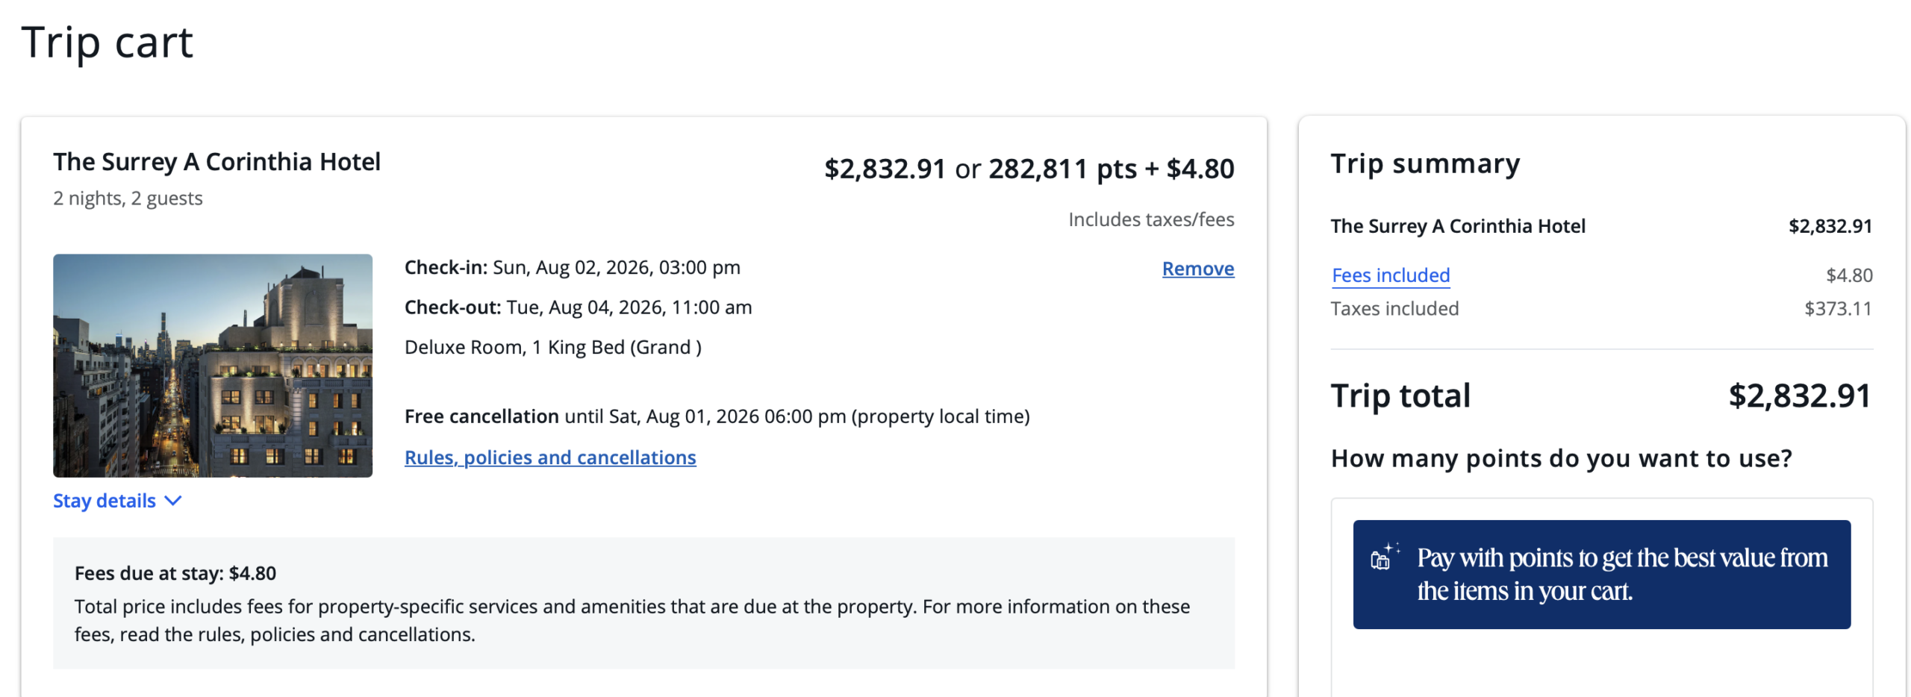
Task: Select the Pay with points banner text
Action: pyautogui.click(x=1621, y=573)
